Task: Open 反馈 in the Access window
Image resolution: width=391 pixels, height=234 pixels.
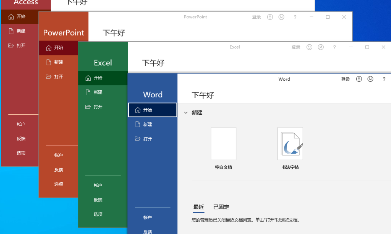Action: pos(21,139)
